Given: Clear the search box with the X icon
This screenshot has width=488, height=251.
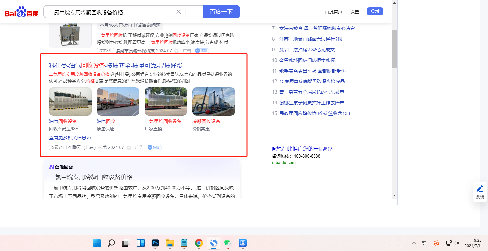Looking at the screenshot, I should [178, 12].
